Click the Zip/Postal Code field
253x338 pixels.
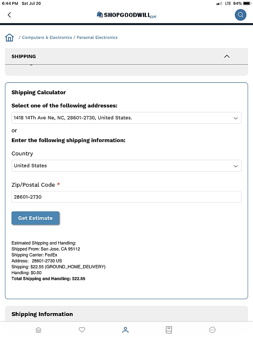pyautogui.click(x=126, y=197)
